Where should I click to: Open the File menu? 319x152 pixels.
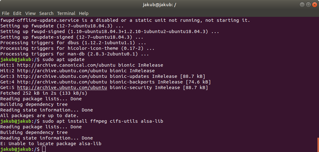pyautogui.click(x=6, y=13)
